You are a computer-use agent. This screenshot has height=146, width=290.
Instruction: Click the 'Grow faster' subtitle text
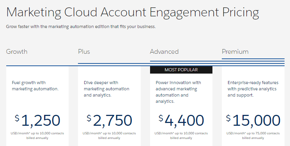point(81,26)
